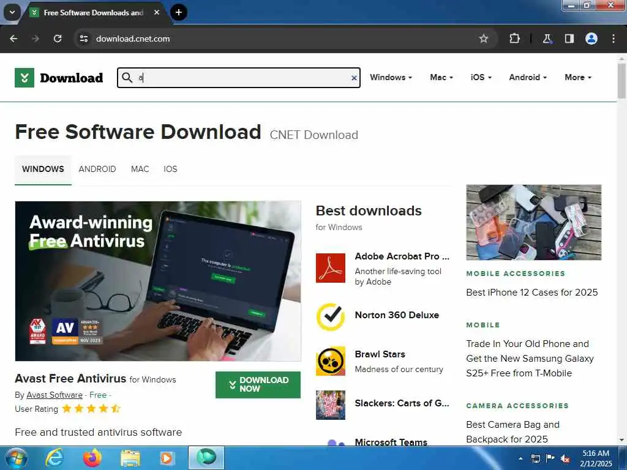Click the Avast star rating
627x470 pixels.
[x=91, y=408]
